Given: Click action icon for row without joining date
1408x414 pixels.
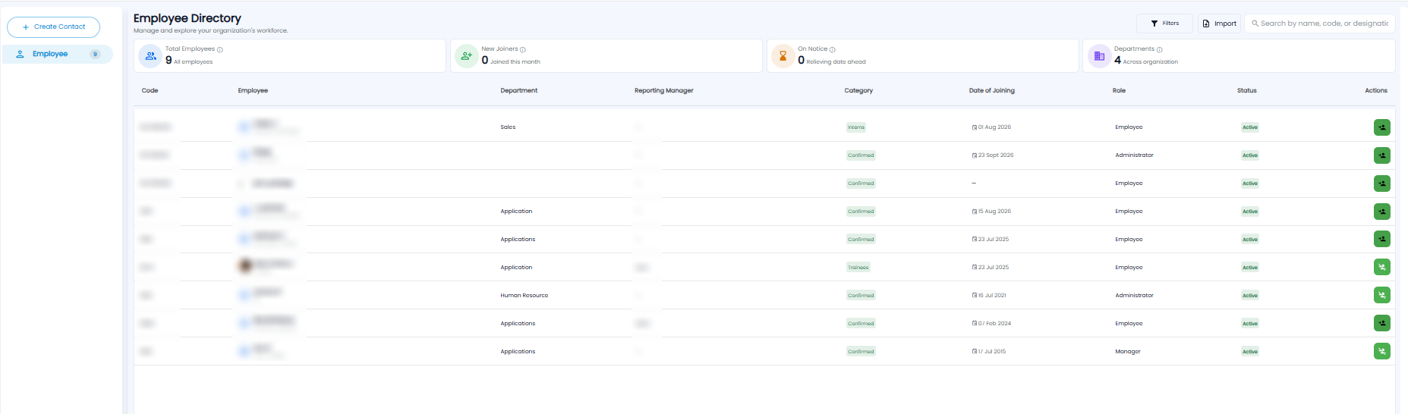Looking at the screenshot, I should point(1382,183).
